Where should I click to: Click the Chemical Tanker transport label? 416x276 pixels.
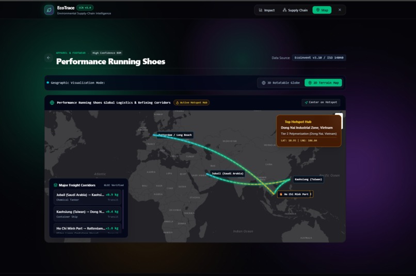68,200
